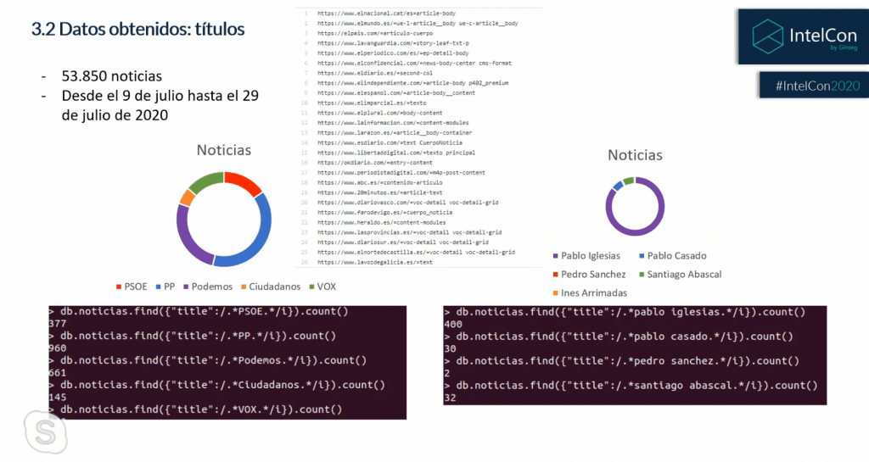Click the result '400' in right terminal
The image size is (869, 462).
click(x=453, y=324)
